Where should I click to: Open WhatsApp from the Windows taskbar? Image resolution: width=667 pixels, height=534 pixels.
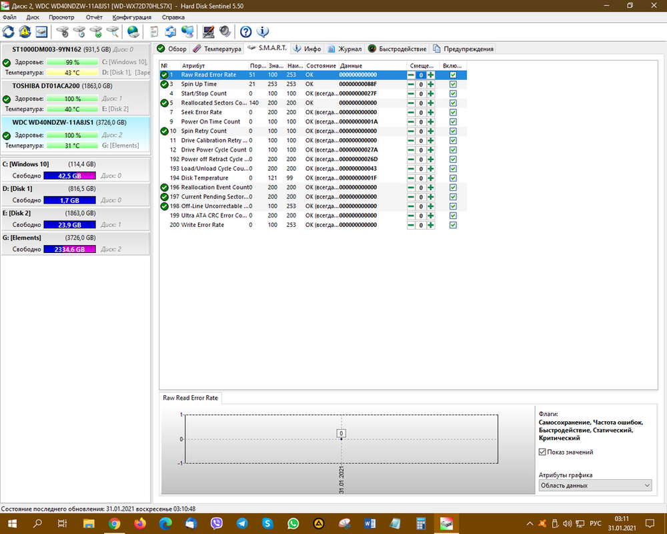pos(293,523)
